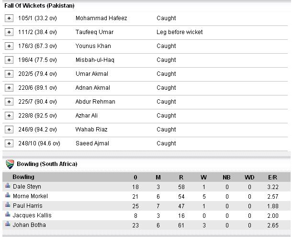Open the chart icon beside Morne Morkel

pyautogui.click(x=8, y=195)
